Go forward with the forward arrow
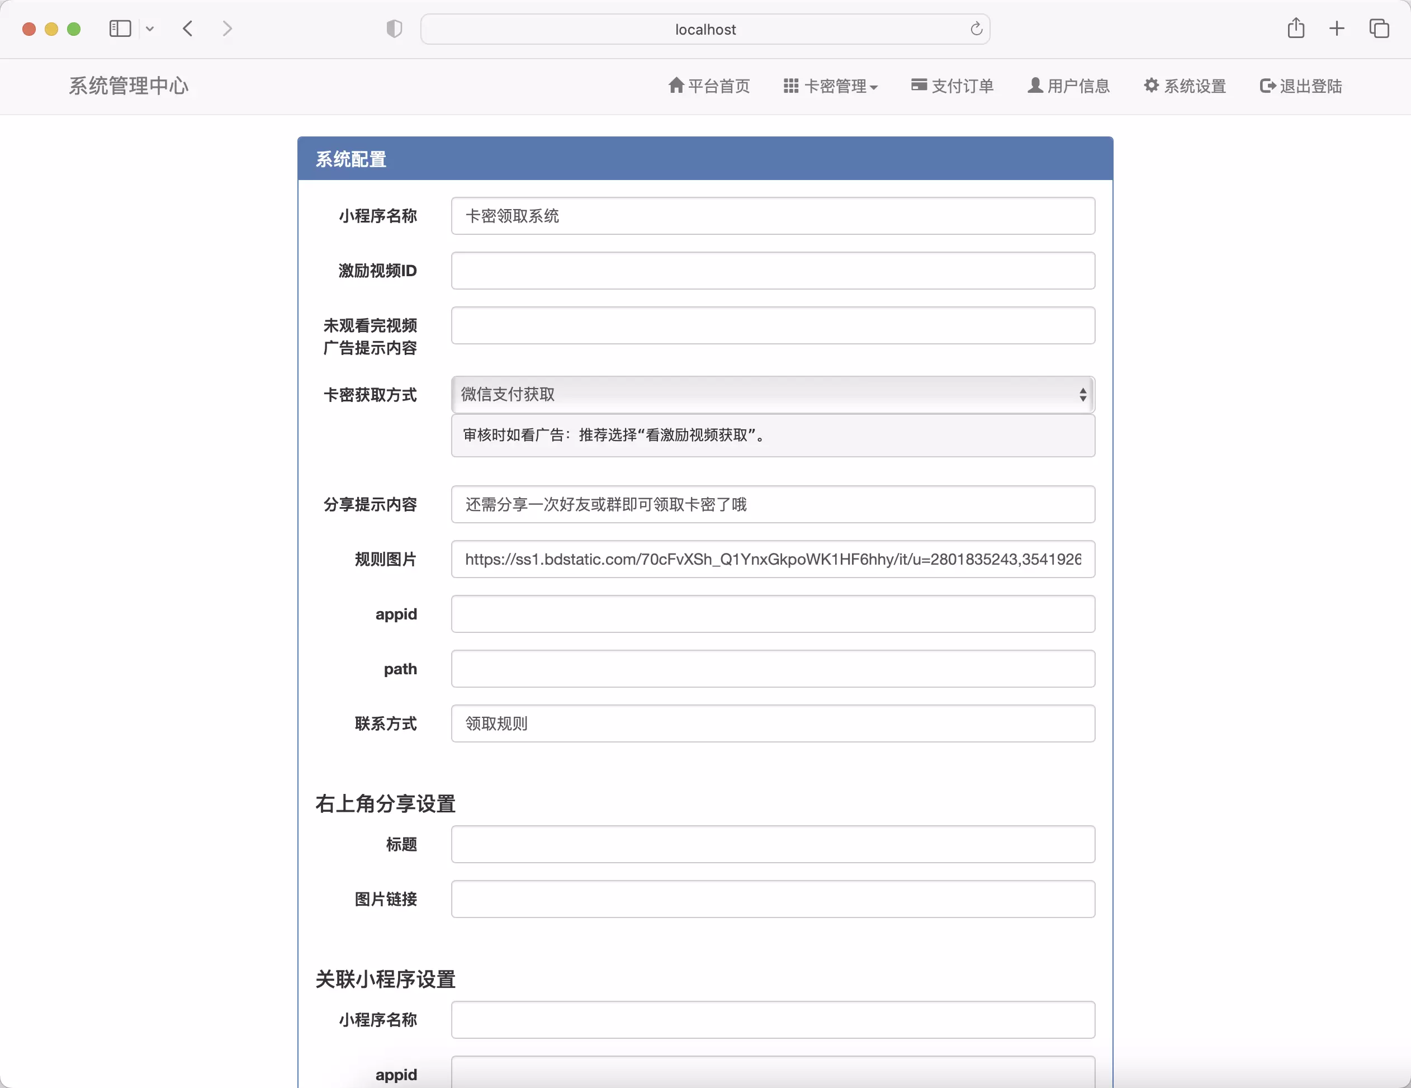Image resolution: width=1411 pixels, height=1088 pixels. coord(227,29)
